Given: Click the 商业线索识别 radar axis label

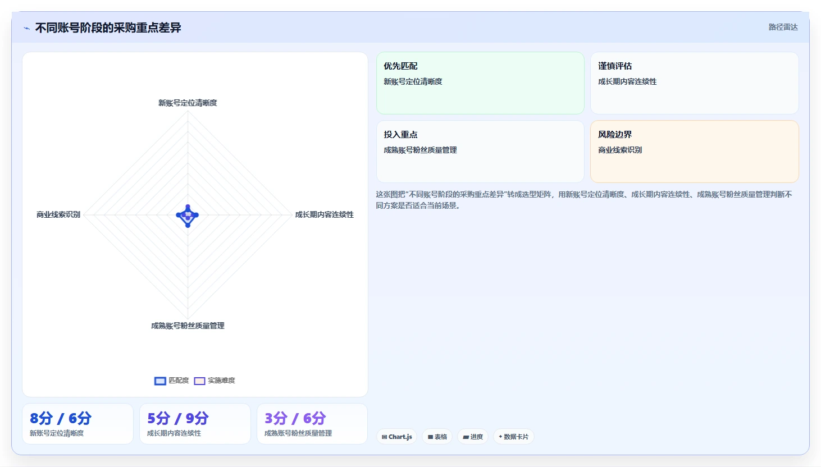Looking at the screenshot, I should pyautogui.click(x=58, y=214).
